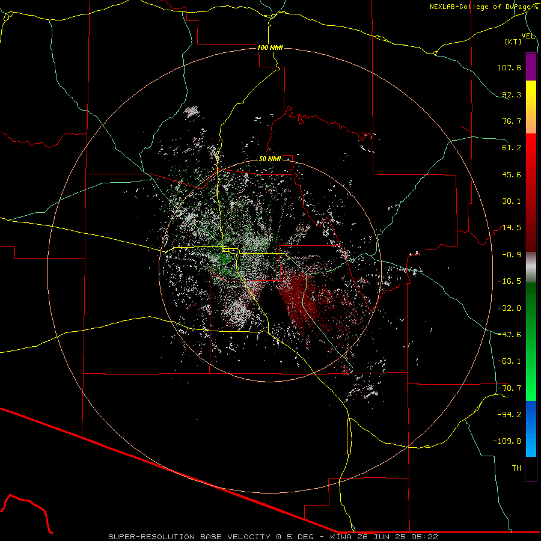The width and height of the screenshot is (541, 541).
Task: Click the yellow-orange segment of the color bar
Action: (531, 107)
